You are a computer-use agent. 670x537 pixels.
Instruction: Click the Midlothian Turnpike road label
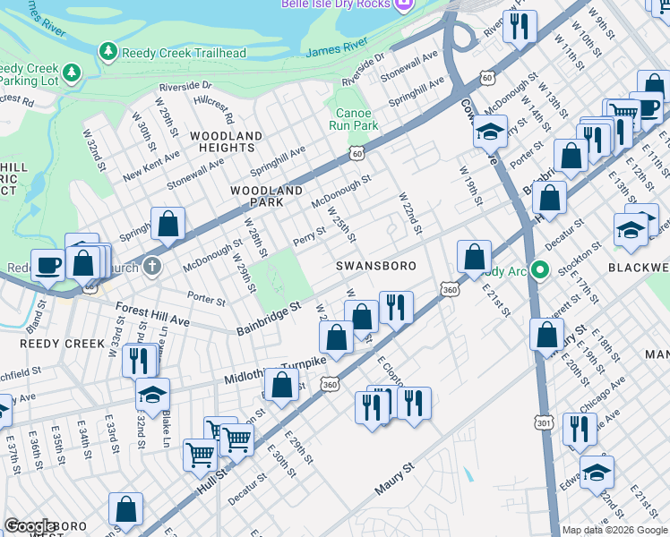[275, 371]
